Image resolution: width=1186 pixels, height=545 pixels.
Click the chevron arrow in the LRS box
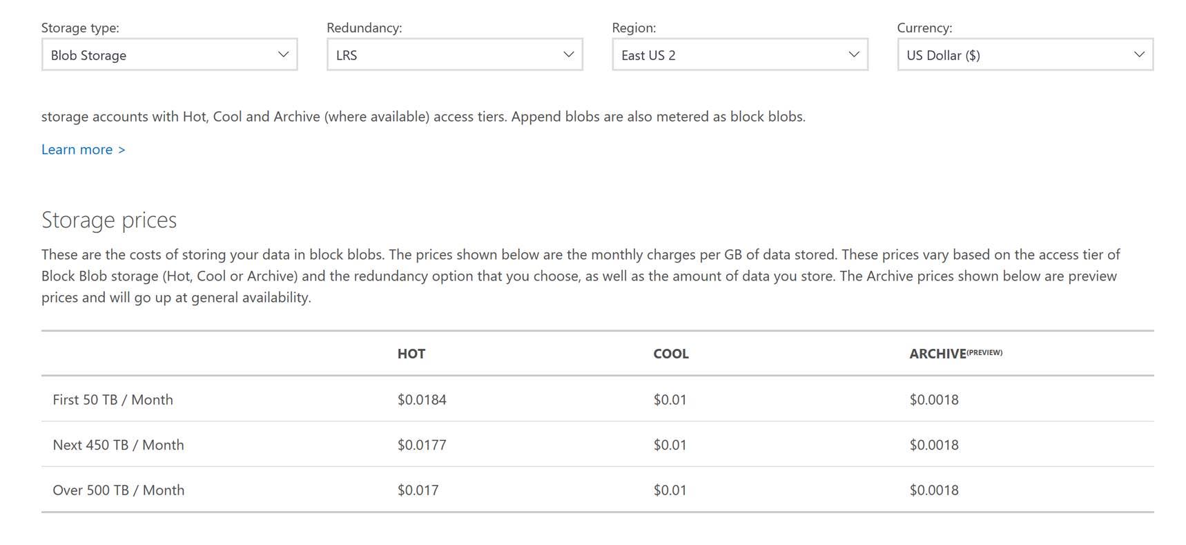click(568, 55)
